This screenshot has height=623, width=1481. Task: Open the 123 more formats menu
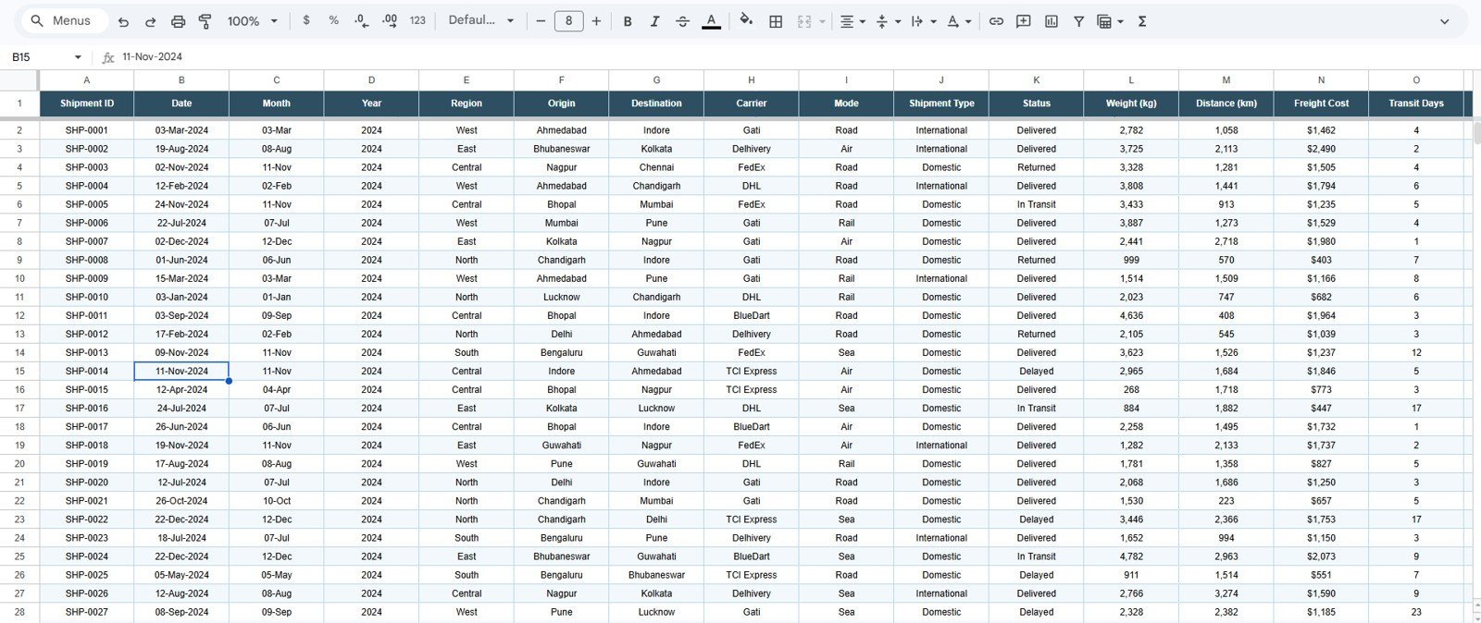[x=417, y=20]
